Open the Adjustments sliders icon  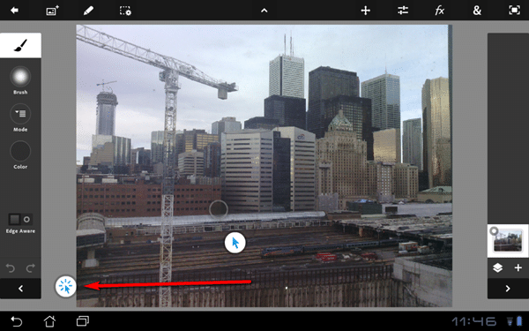coord(403,11)
